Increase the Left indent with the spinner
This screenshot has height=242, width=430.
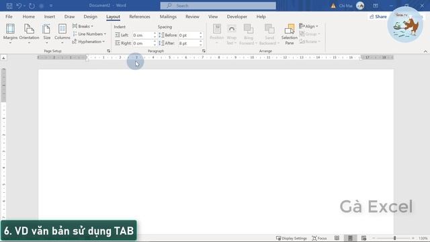pyautogui.click(x=155, y=34)
